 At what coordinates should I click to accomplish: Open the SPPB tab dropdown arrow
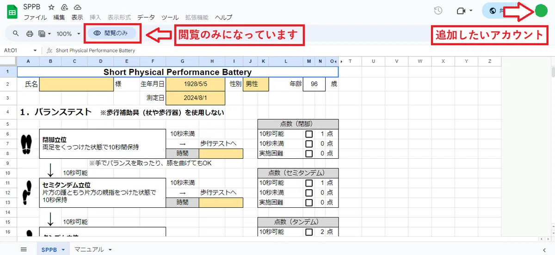(63, 250)
